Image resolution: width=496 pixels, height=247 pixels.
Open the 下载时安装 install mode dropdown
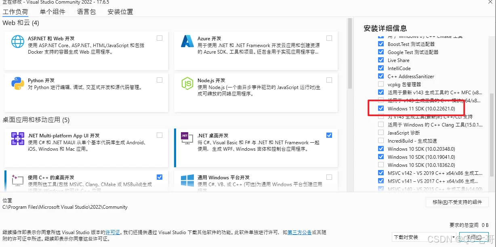pos(424,237)
